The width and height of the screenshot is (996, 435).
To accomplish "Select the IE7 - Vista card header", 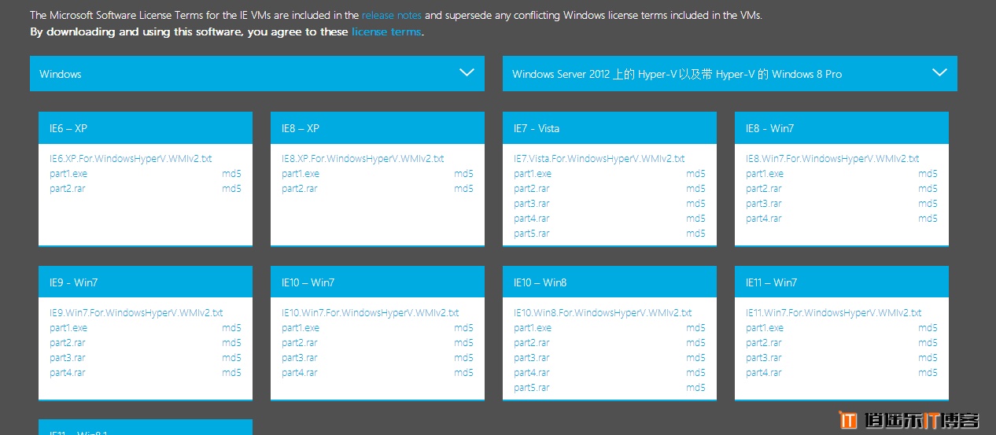I will point(610,128).
